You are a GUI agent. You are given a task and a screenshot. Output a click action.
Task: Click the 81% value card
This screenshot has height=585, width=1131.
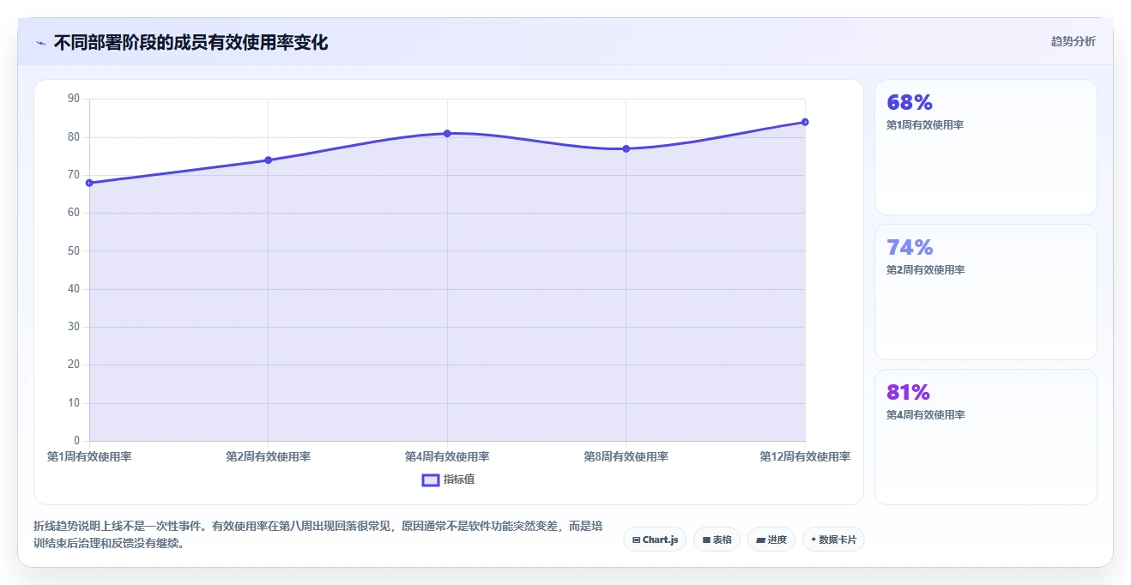(985, 437)
